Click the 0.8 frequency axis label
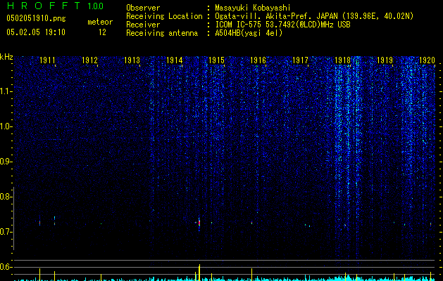 click(6, 197)
